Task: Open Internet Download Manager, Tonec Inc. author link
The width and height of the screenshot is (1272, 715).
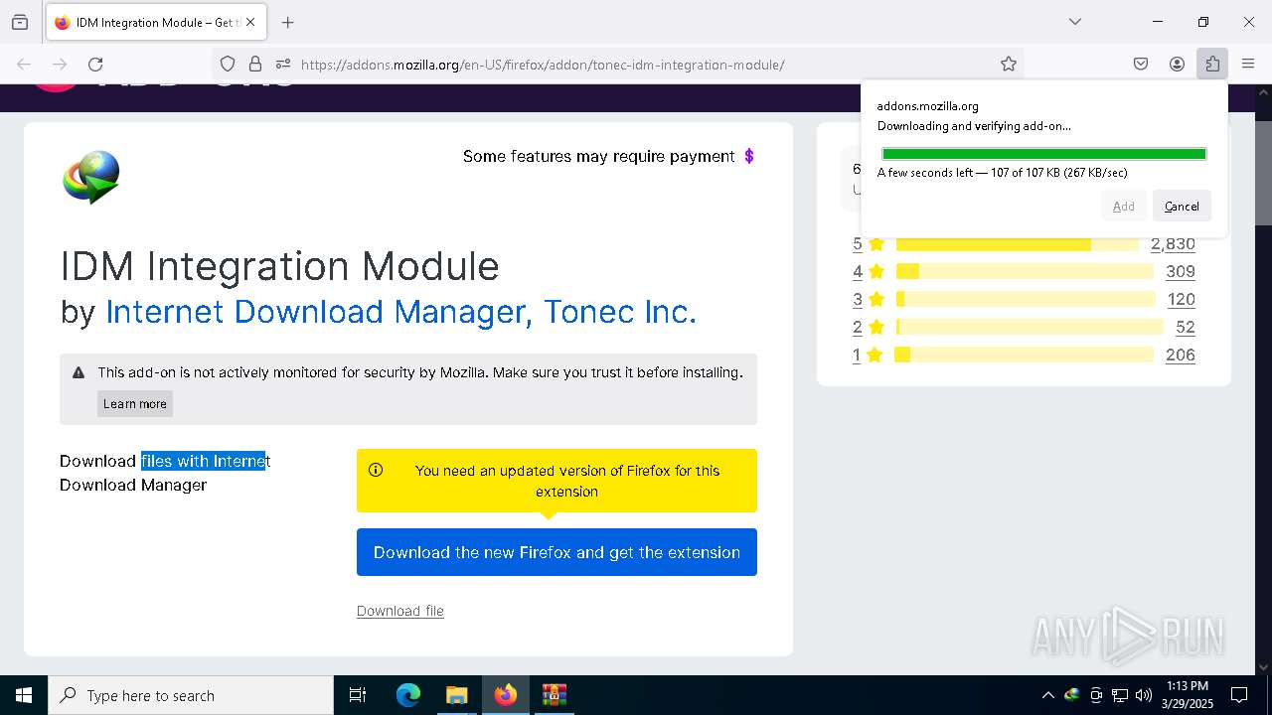Action: pyautogui.click(x=400, y=312)
